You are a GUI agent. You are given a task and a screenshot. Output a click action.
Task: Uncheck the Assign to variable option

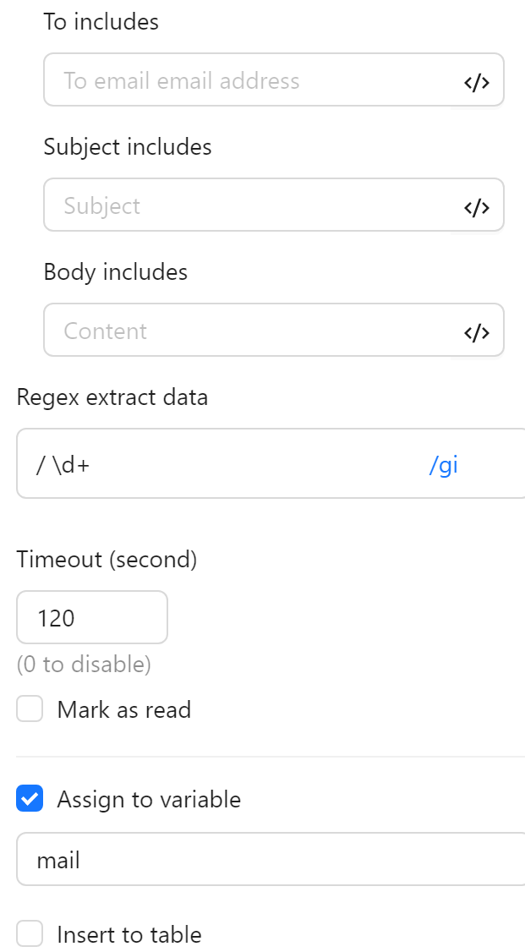30,798
